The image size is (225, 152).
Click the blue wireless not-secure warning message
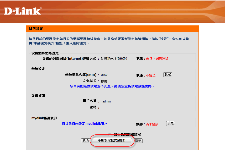112,86
